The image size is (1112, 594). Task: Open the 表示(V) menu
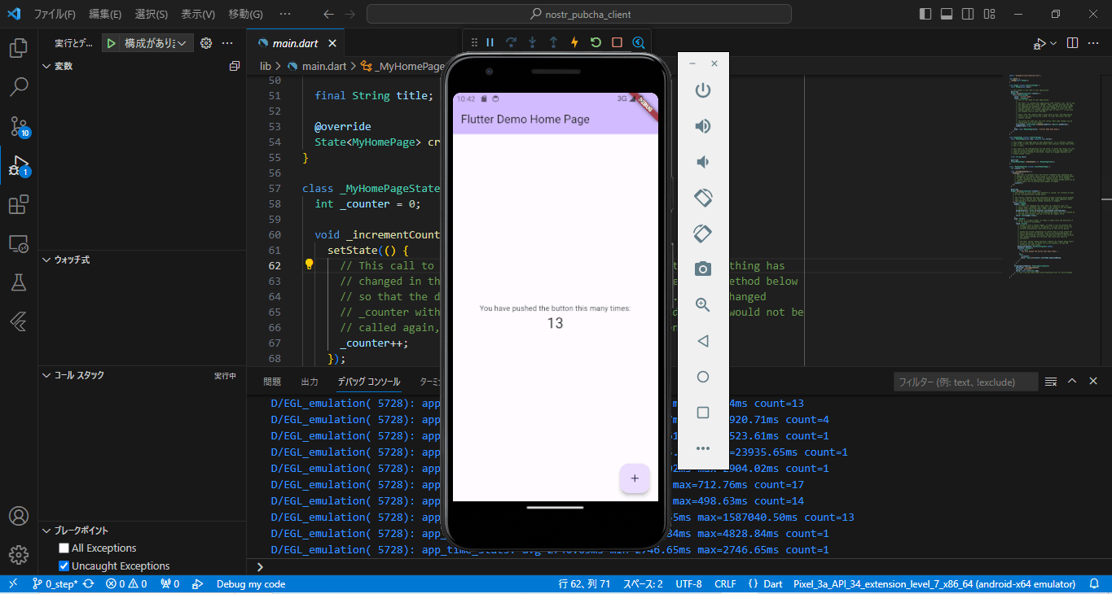coord(197,14)
